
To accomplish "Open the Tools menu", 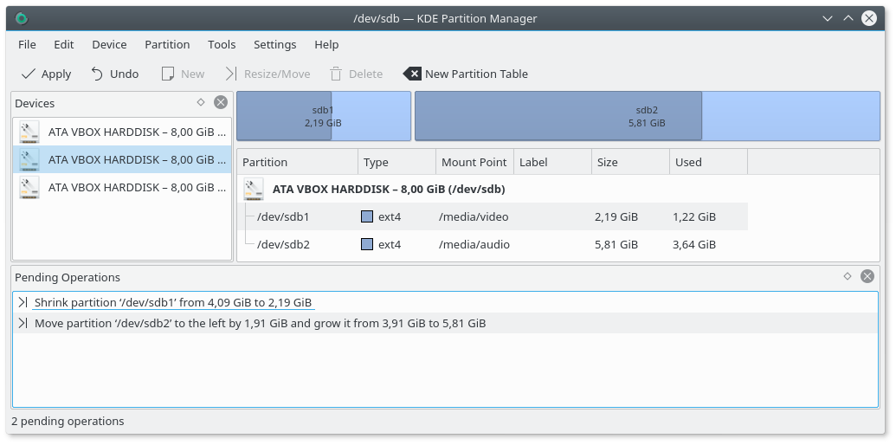I will 222,44.
